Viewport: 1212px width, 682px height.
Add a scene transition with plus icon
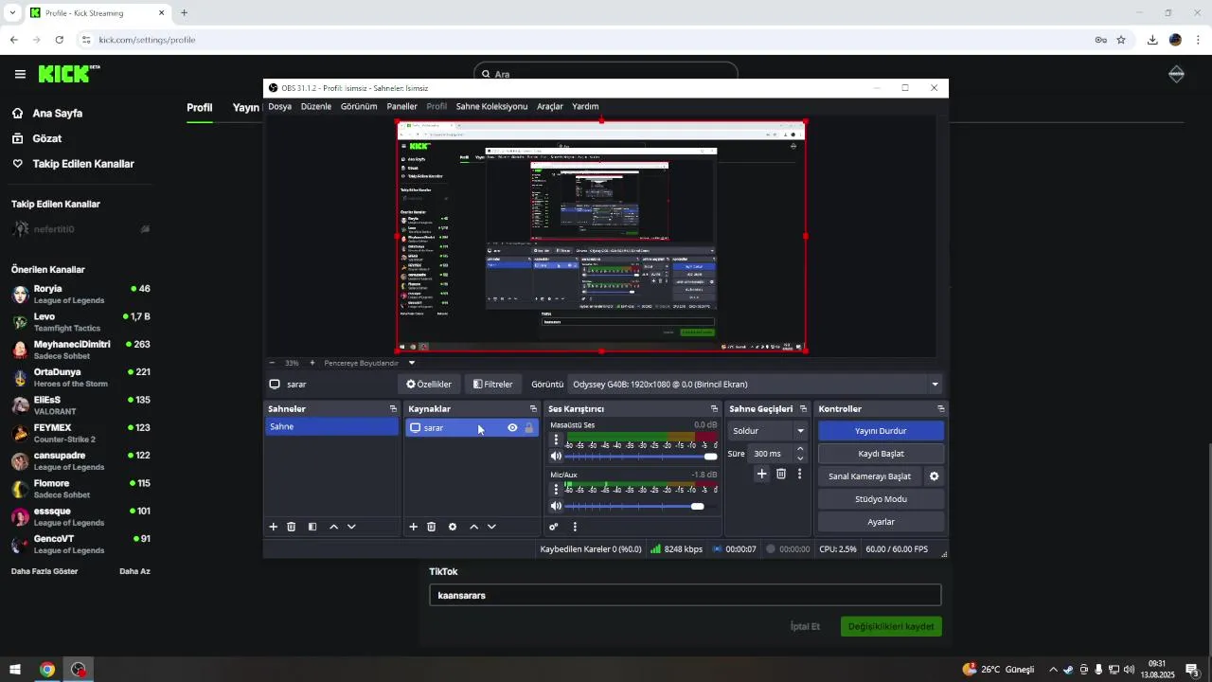761,474
